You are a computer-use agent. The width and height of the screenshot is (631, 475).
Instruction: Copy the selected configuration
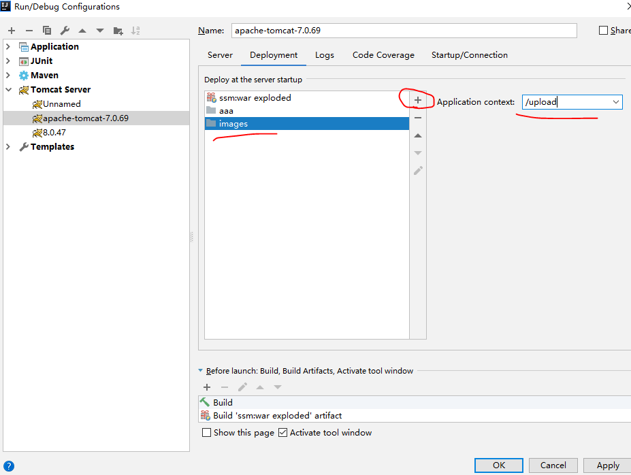click(x=47, y=31)
